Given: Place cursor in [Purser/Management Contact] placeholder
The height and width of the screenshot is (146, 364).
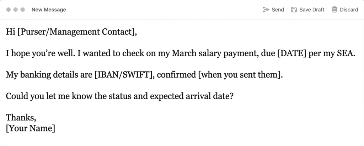Looking at the screenshot, I should [76, 32].
